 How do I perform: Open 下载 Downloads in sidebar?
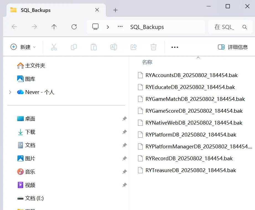coord(26,132)
